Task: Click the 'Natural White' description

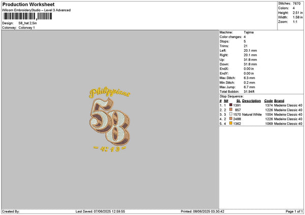Action: pyautogui.click(x=252, y=115)
